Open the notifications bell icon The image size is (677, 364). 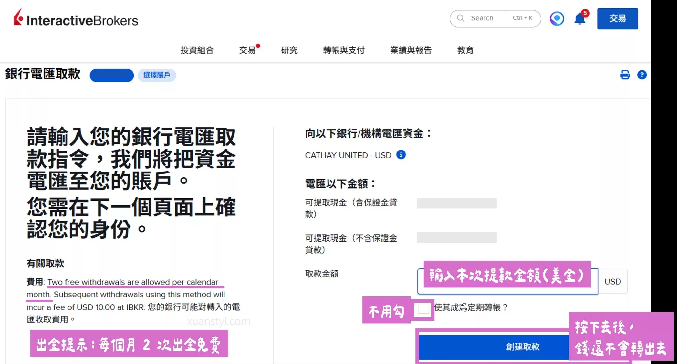pyautogui.click(x=580, y=18)
